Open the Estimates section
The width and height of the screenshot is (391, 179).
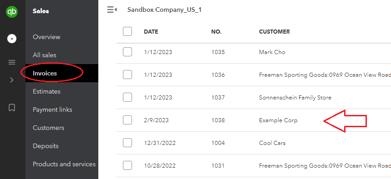point(46,91)
